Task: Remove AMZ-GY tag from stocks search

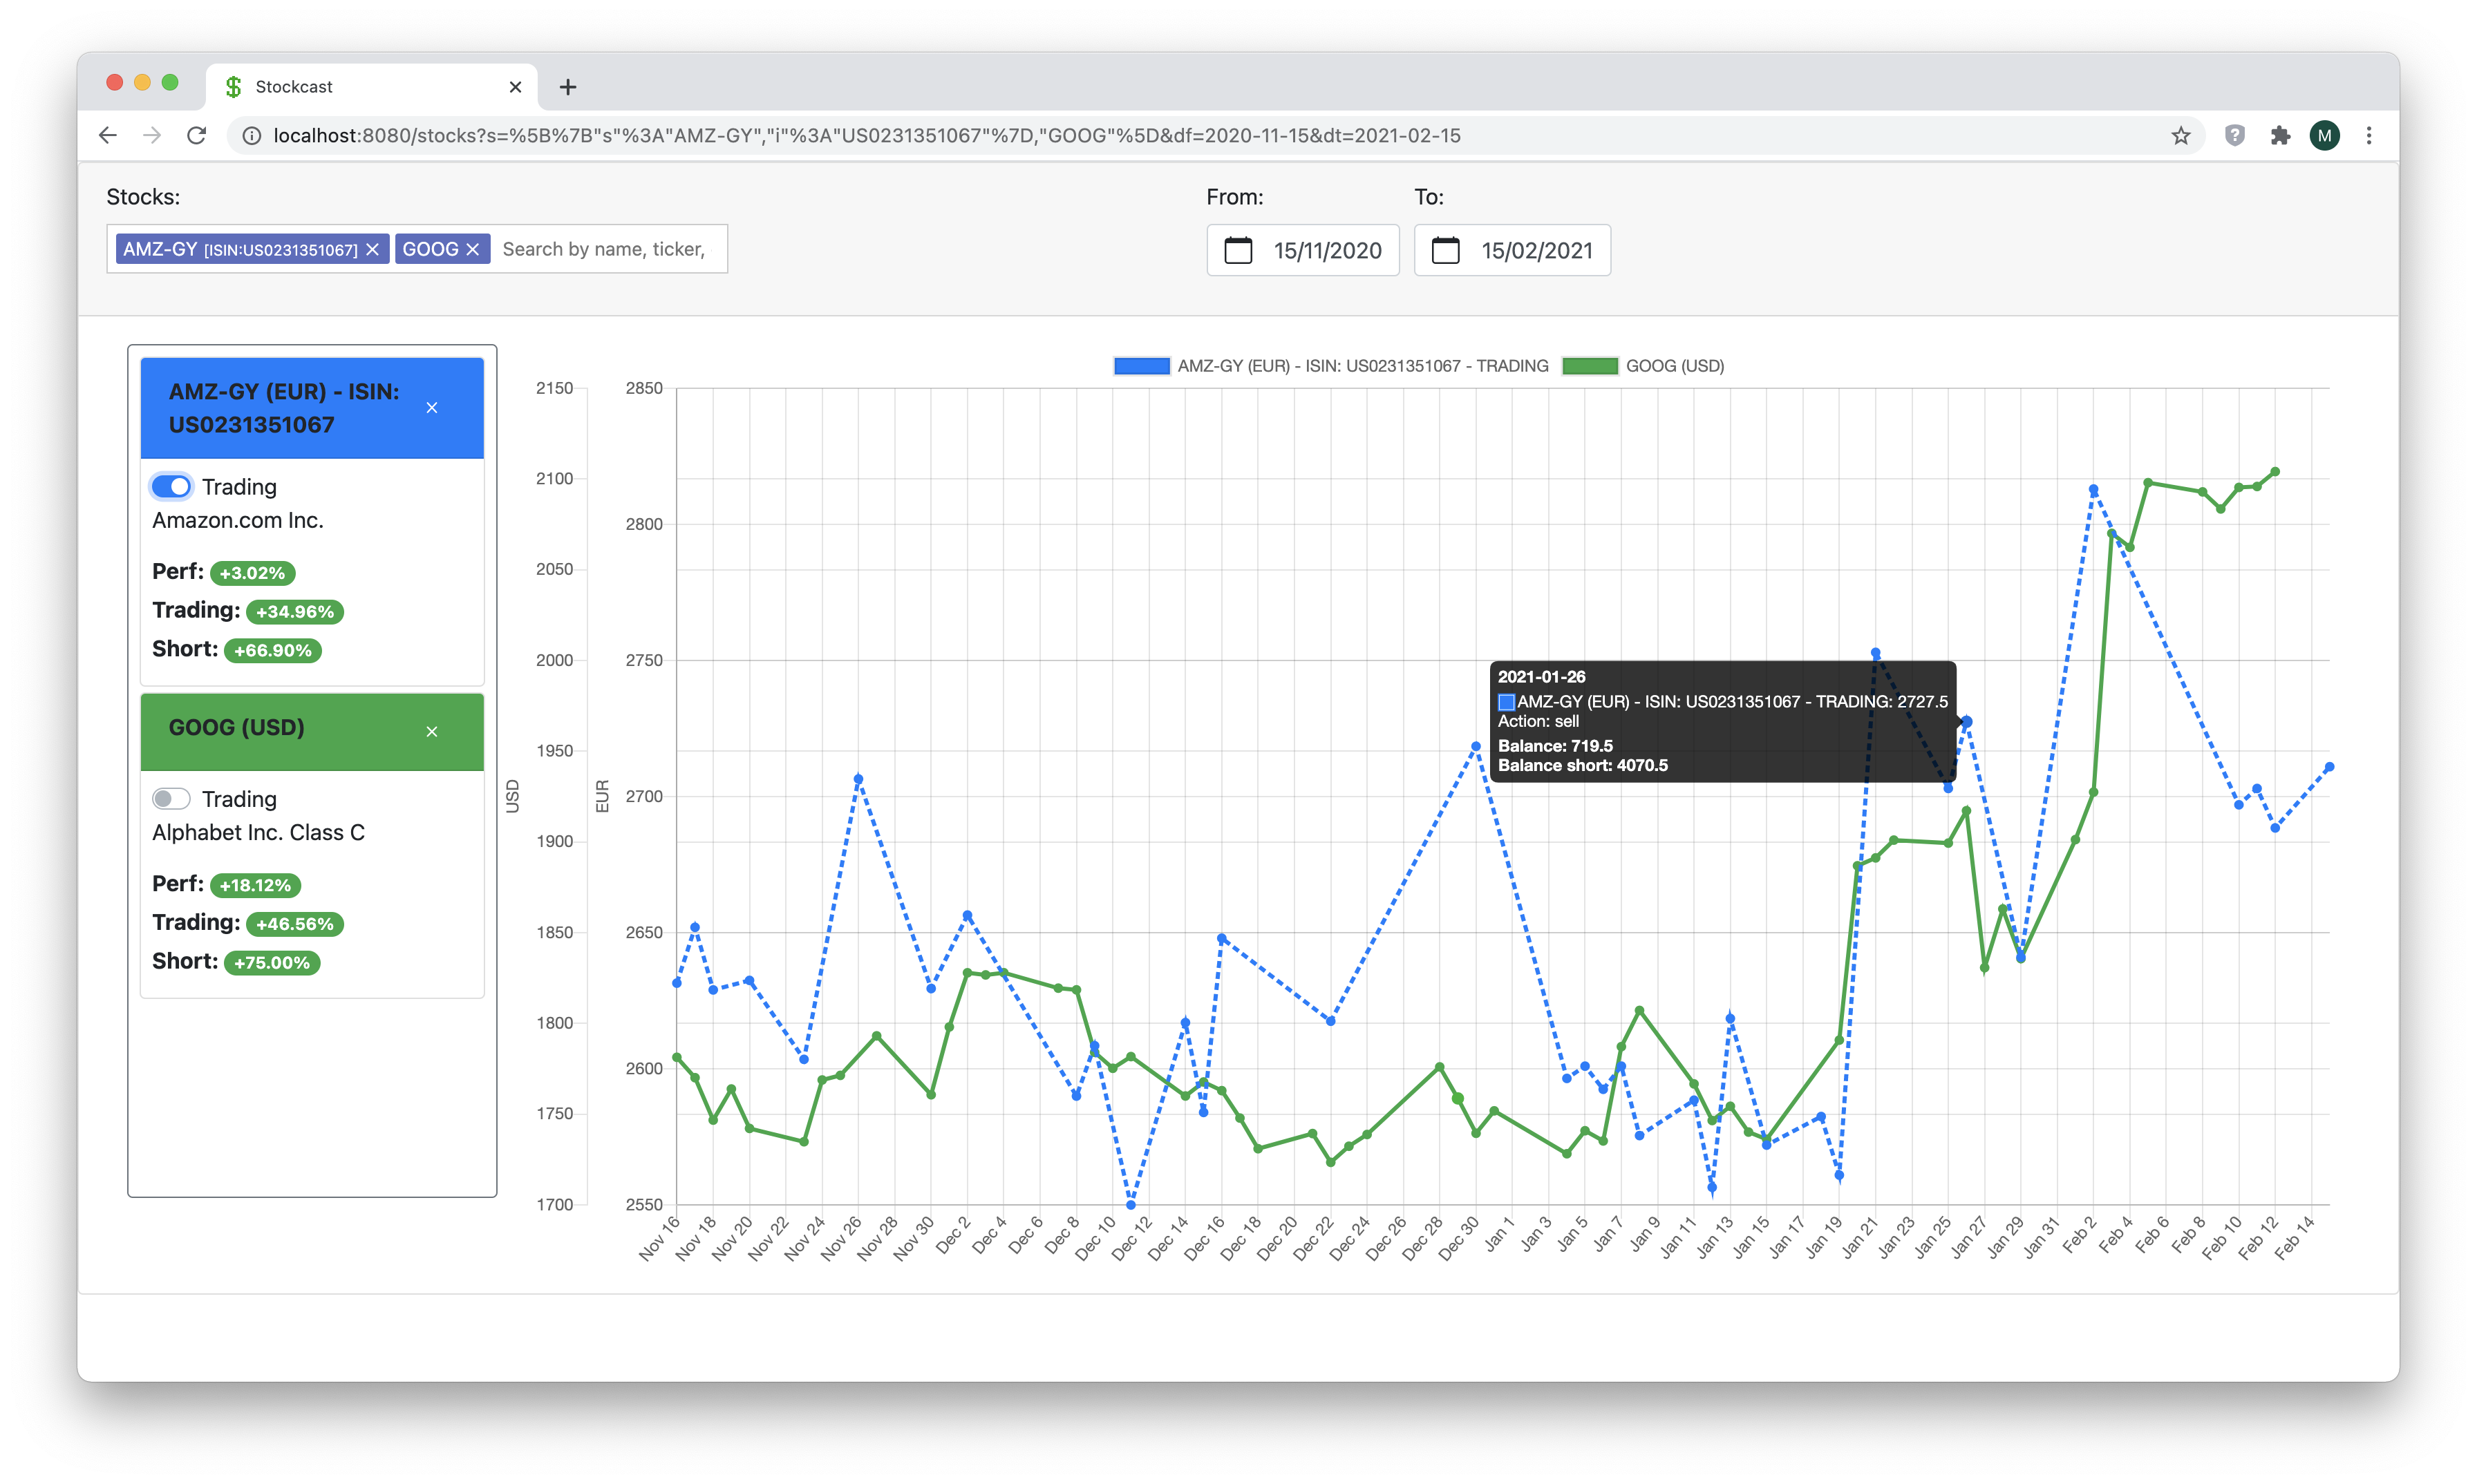Action: (372, 250)
